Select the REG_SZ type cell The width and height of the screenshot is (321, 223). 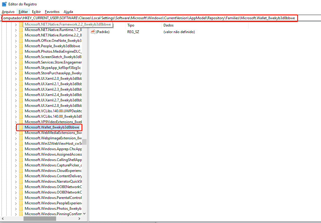tap(133, 32)
